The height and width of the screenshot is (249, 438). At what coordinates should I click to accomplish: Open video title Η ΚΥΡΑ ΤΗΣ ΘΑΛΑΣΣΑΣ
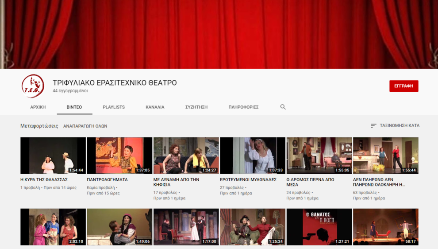44,179
